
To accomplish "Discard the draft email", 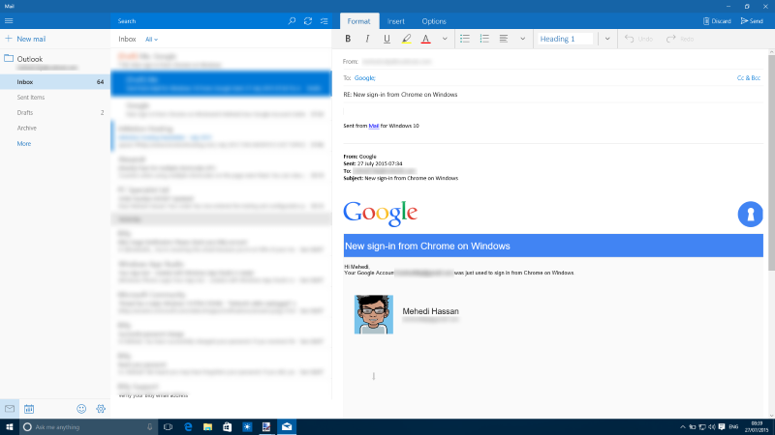I will tap(717, 21).
